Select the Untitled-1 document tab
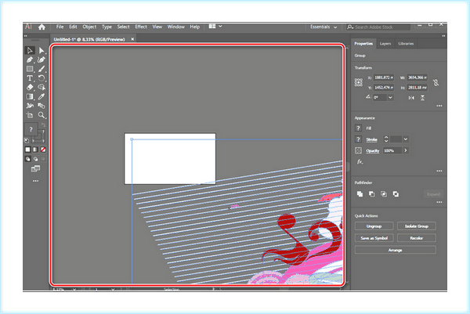Viewport: 470px width, 314px height. click(x=89, y=40)
